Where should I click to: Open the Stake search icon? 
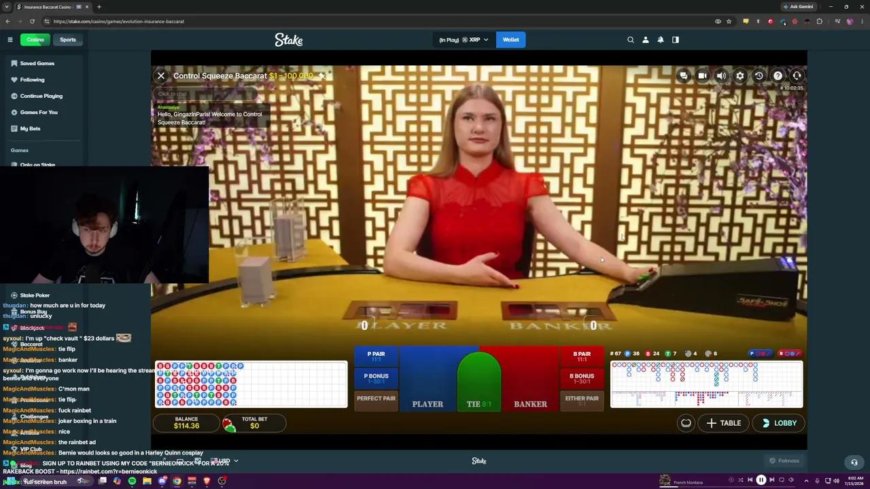pos(631,39)
